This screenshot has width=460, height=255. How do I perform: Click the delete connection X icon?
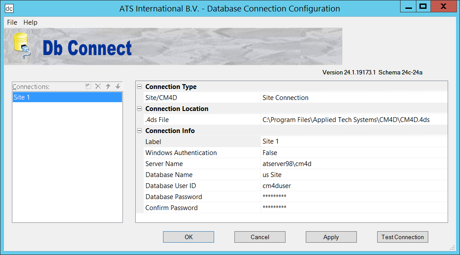[x=98, y=87]
